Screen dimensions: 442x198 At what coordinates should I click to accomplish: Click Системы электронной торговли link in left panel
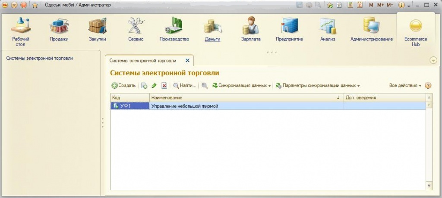click(39, 58)
